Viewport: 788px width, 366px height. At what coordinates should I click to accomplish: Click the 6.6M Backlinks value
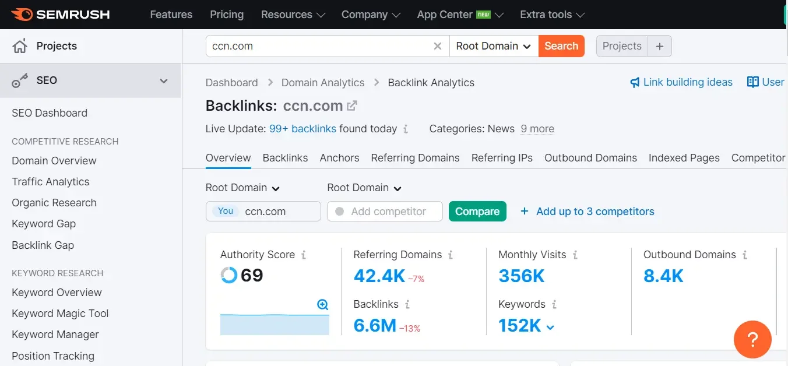pyautogui.click(x=375, y=325)
